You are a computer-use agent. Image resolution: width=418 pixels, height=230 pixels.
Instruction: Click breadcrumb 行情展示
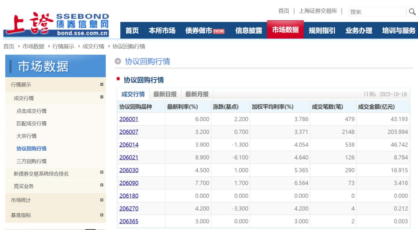[63, 47]
